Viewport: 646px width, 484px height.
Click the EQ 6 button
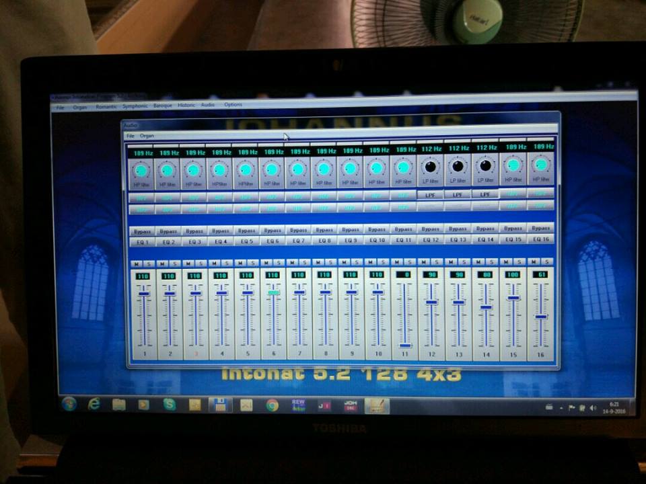point(273,241)
